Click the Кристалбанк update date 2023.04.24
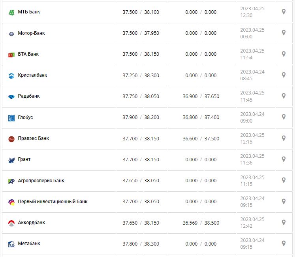This screenshot has height=257, width=295. (x=252, y=72)
